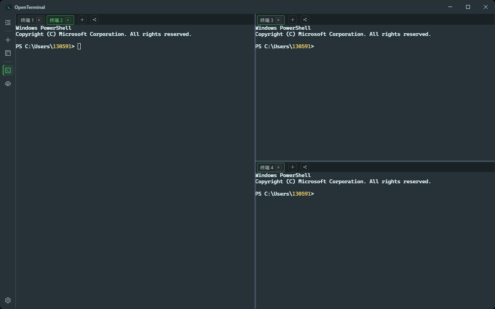Close the 终端 2 tab
This screenshot has height=309, width=495.
point(68,20)
